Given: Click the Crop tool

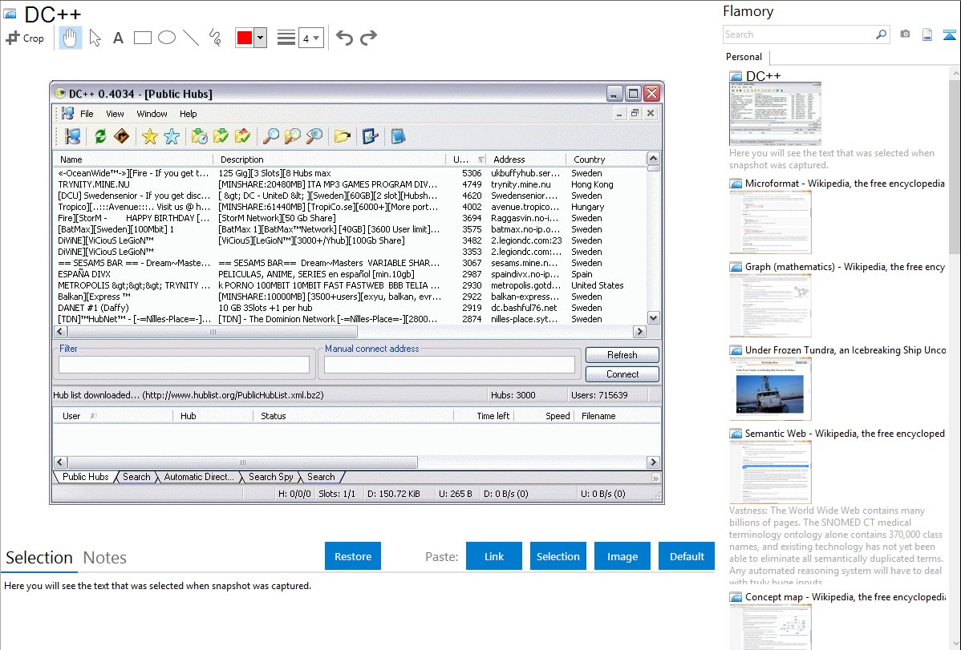Looking at the screenshot, I should [x=25, y=38].
